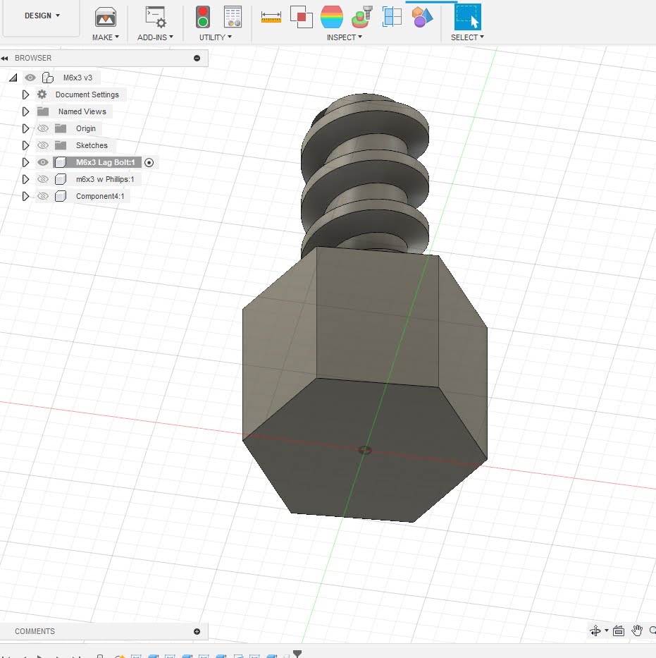Toggle the activate radio on M6x3 Lag Bolt:1
Viewport: 656px width, 658px height.
pos(149,162)
